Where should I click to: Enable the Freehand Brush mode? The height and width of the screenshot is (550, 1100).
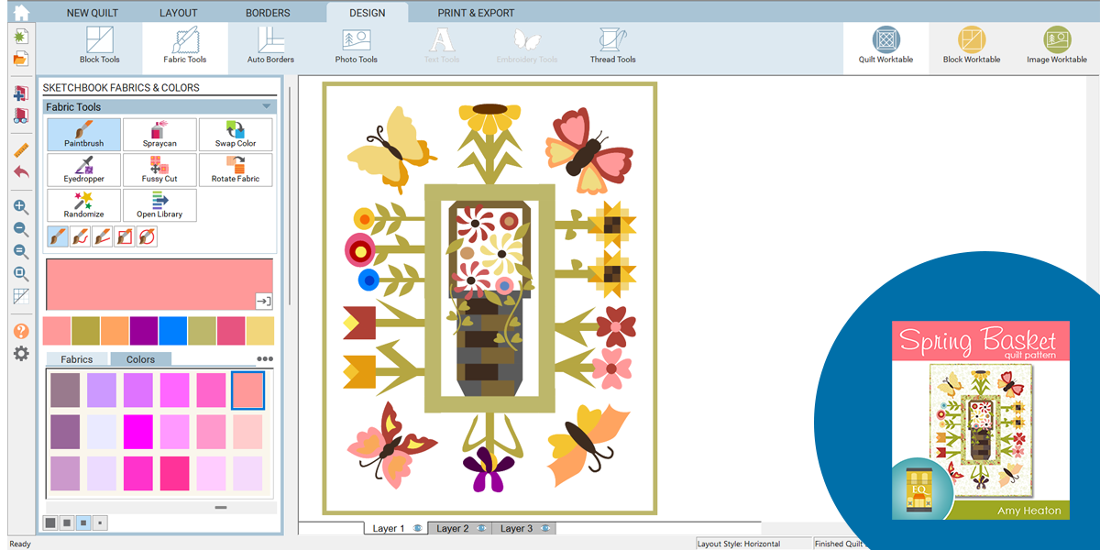click(x=80, y=236)
